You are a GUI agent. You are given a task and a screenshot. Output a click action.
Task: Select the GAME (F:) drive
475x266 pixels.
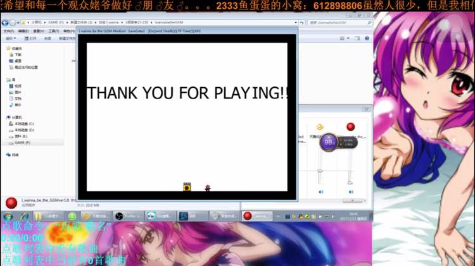click(x=20, y=143)
